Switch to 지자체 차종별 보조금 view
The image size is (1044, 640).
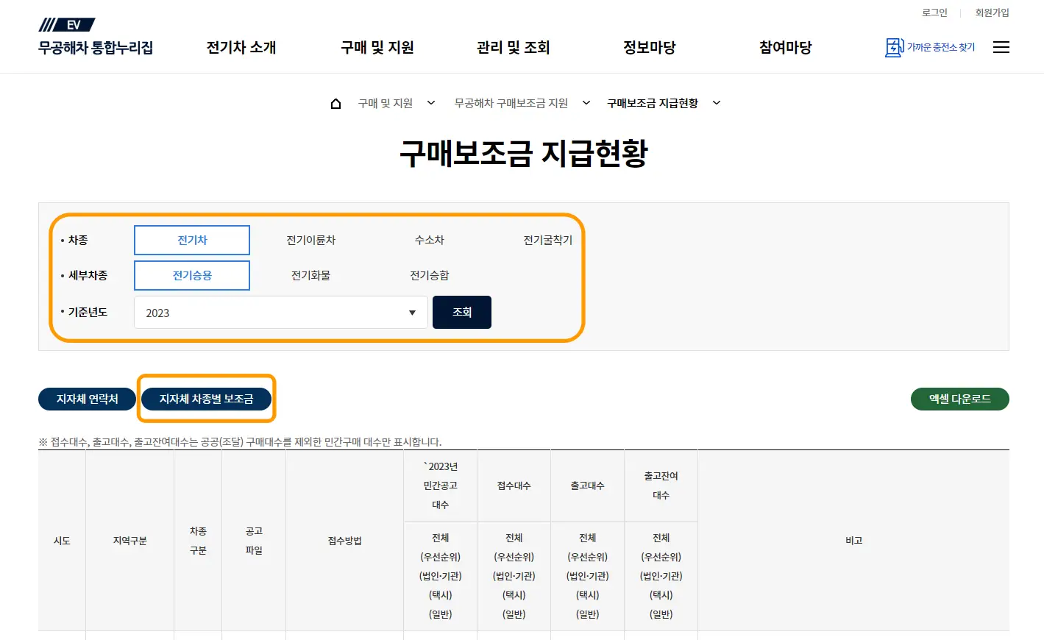(x=206, y=399)
